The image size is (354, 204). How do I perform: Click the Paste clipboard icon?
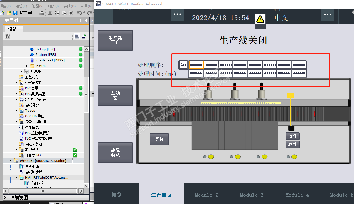tap(64, 13)
